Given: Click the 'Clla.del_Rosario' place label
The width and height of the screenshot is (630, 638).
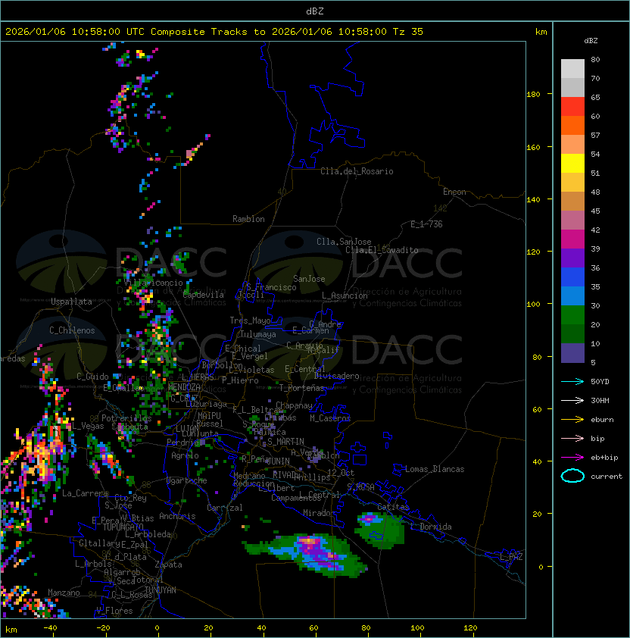Looking at the screenshot, I should 357,171.
